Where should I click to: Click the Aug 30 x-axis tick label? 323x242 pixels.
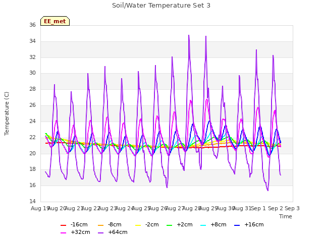tap(226, 208)
